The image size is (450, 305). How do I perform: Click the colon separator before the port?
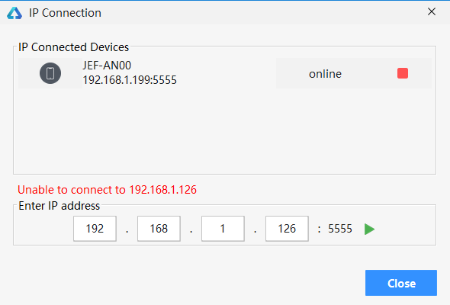click(x=319, y=230)
